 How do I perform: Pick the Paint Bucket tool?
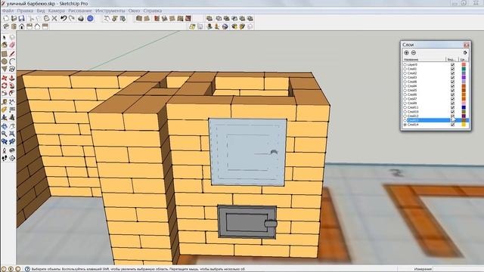[x=4, y=45]
